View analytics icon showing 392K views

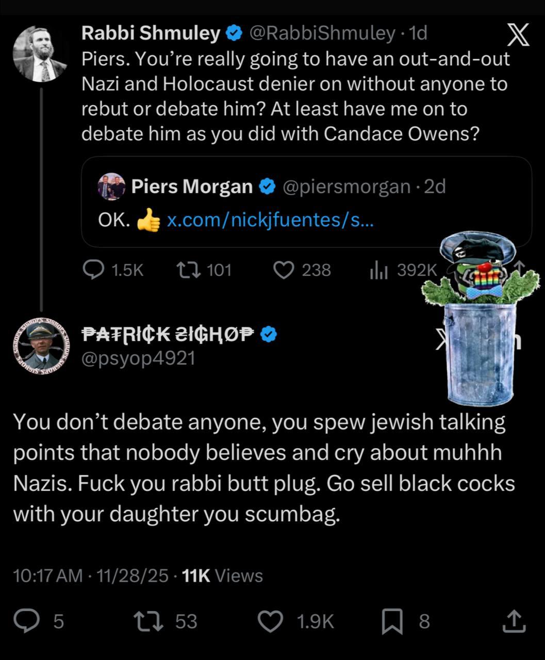(378, 270)
